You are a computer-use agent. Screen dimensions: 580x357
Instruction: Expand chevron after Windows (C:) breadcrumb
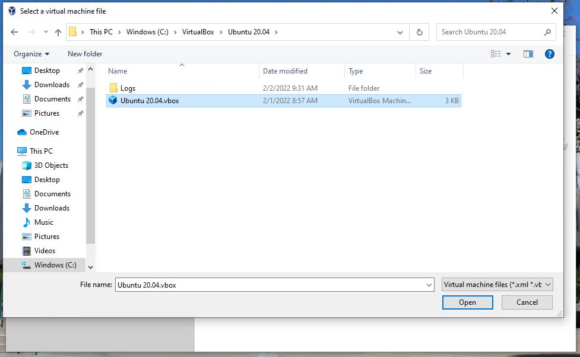(x=175, y=32)
